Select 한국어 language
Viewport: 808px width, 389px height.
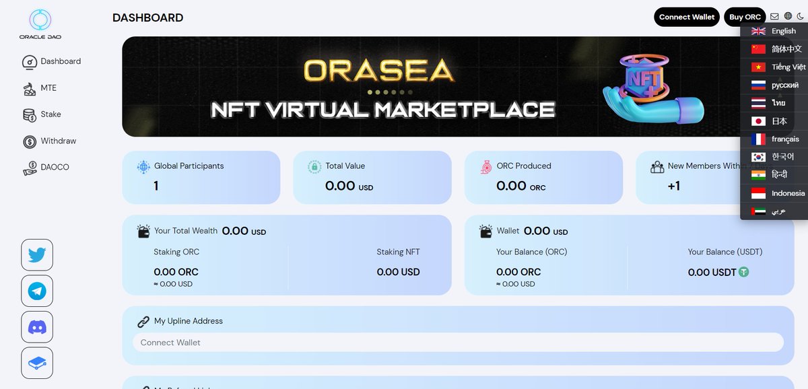click(774, 157)
